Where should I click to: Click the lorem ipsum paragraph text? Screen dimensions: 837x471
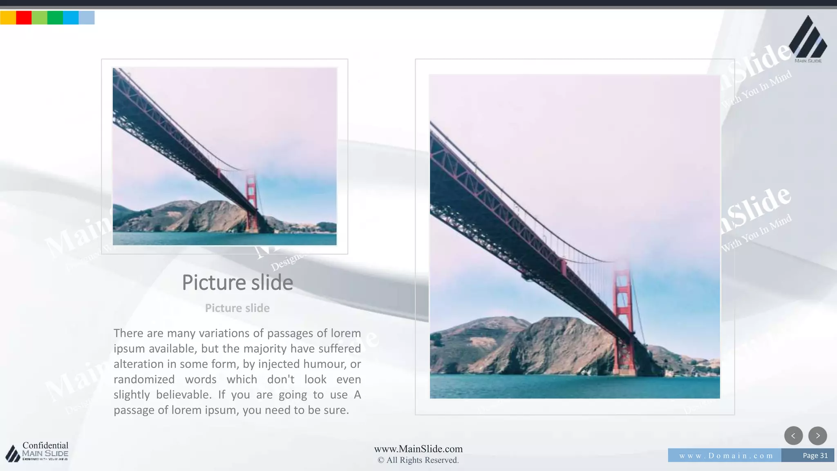(237, 371)
